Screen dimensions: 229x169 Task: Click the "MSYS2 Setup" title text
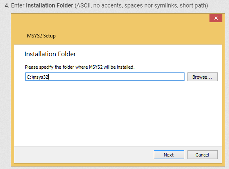pos(41,36)
